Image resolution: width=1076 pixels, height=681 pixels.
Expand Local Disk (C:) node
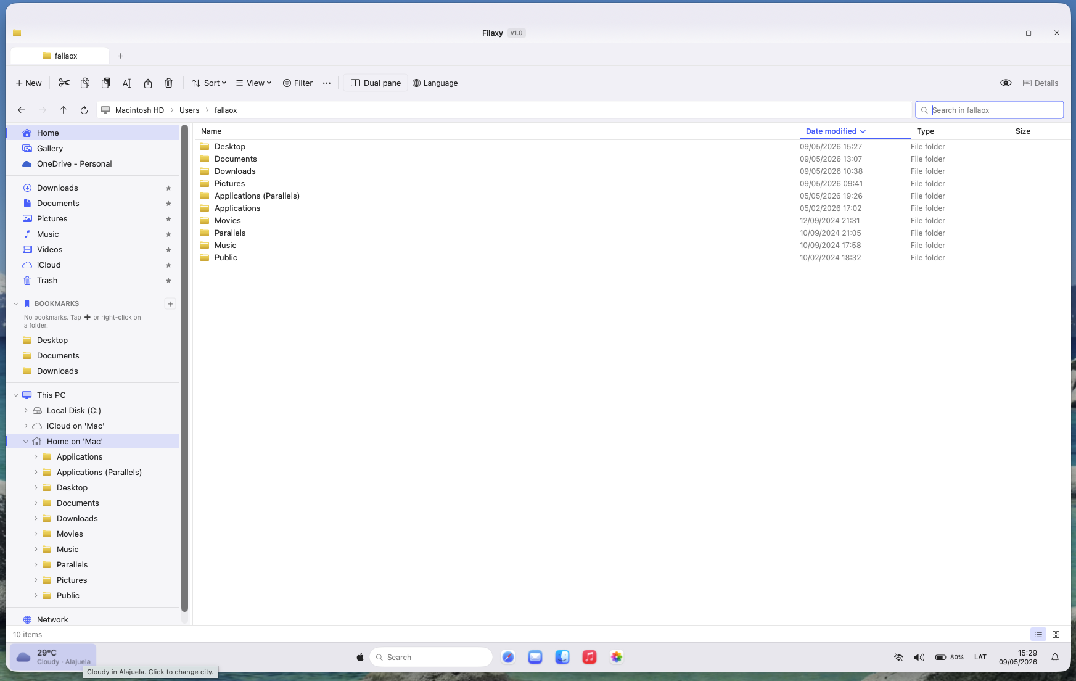pos(26,410)
